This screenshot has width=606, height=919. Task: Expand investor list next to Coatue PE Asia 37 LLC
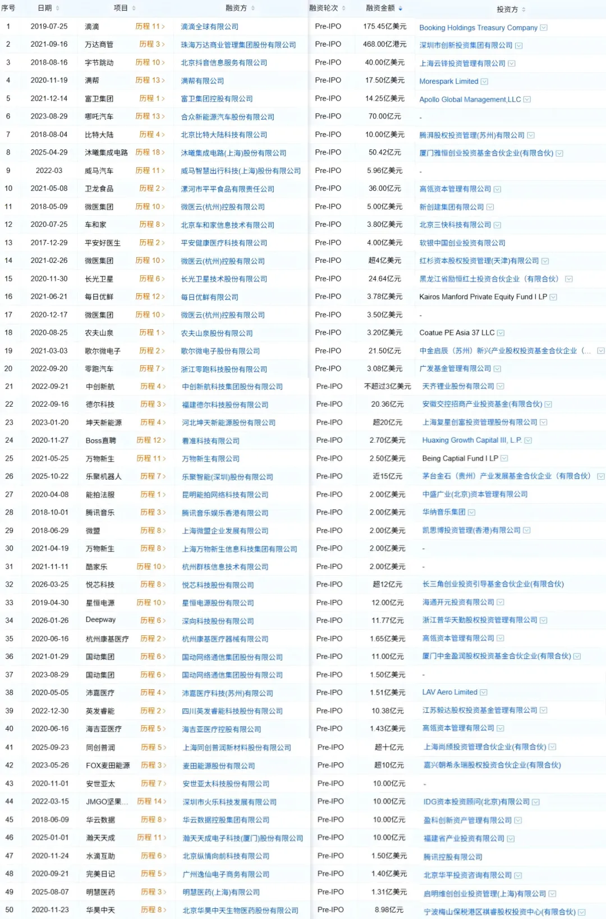point(501,333)
